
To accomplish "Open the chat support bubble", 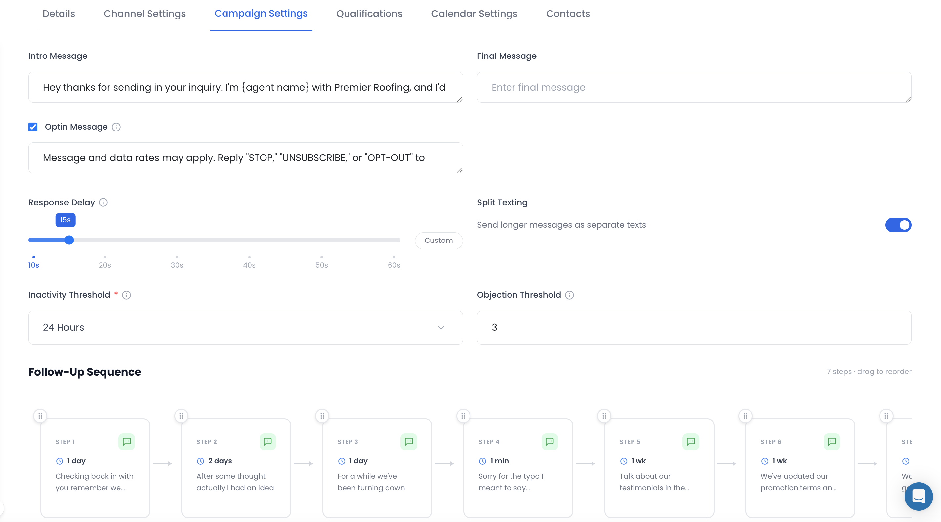I will (918, 497).
